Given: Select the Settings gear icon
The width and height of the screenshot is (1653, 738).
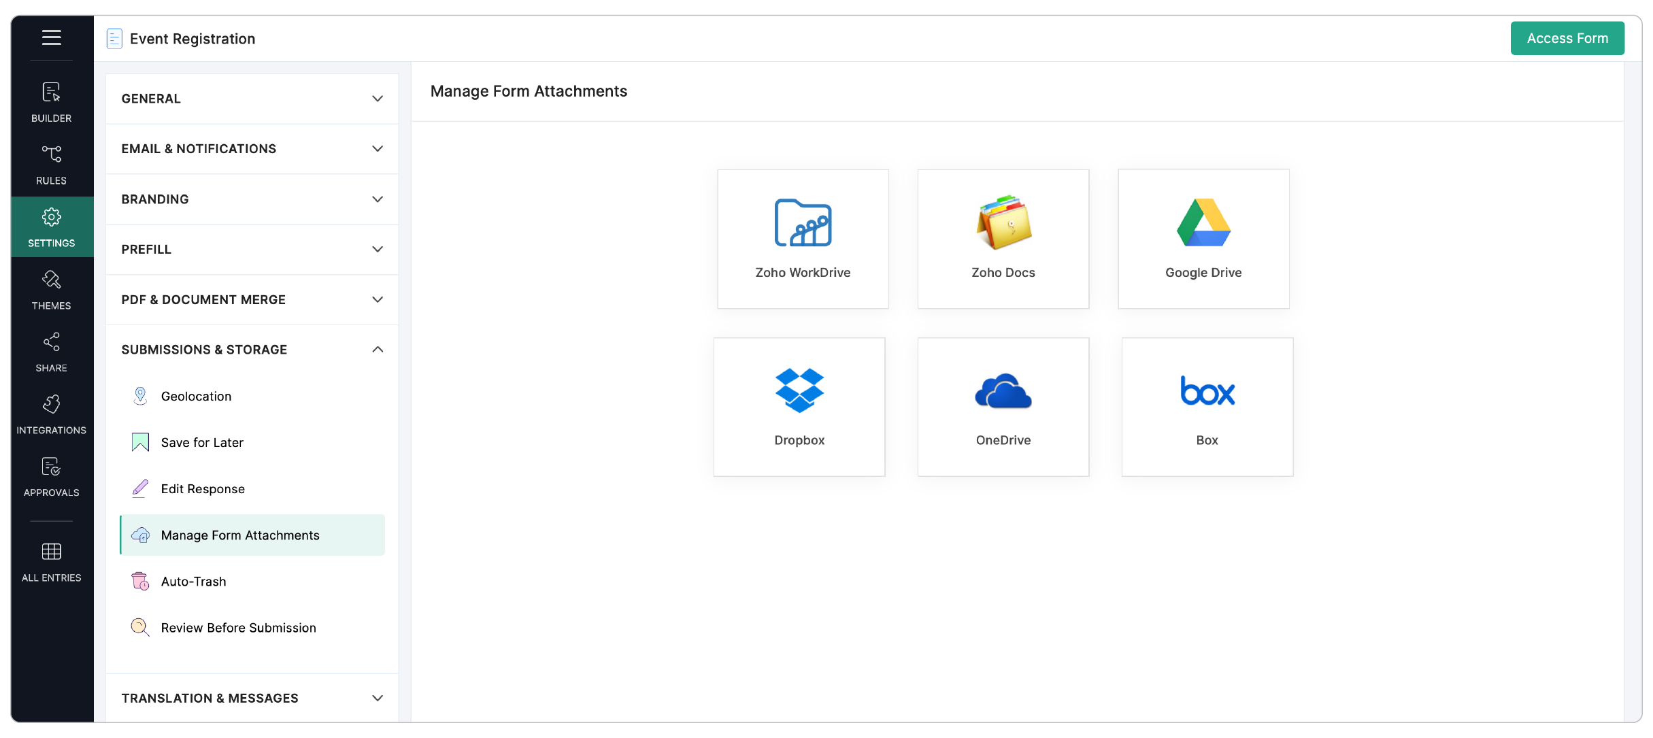Looking at the screenshot, I should tap(51, 227).
